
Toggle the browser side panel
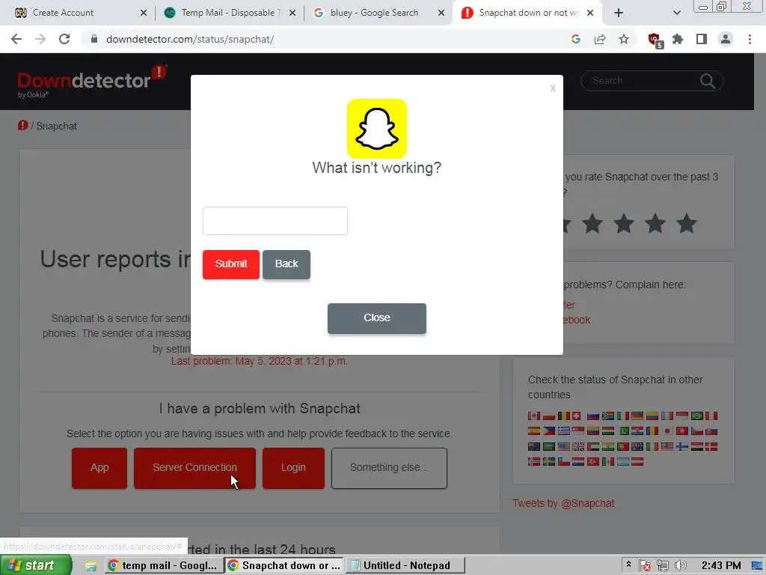click(702, 39)
